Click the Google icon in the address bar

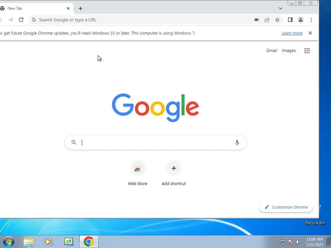34,20
